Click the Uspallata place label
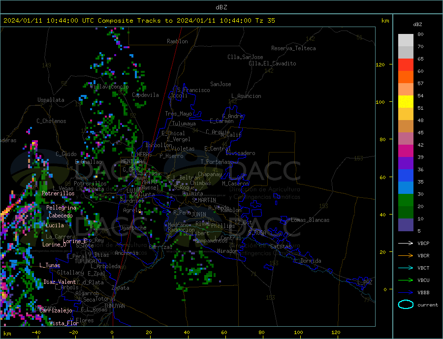 (51, 100)
